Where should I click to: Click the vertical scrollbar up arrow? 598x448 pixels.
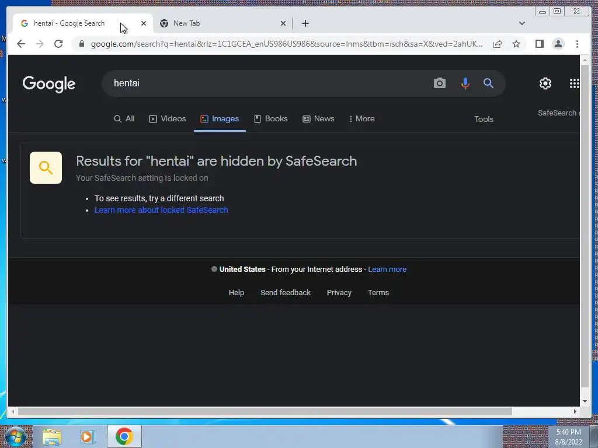[x=585, y=60]
